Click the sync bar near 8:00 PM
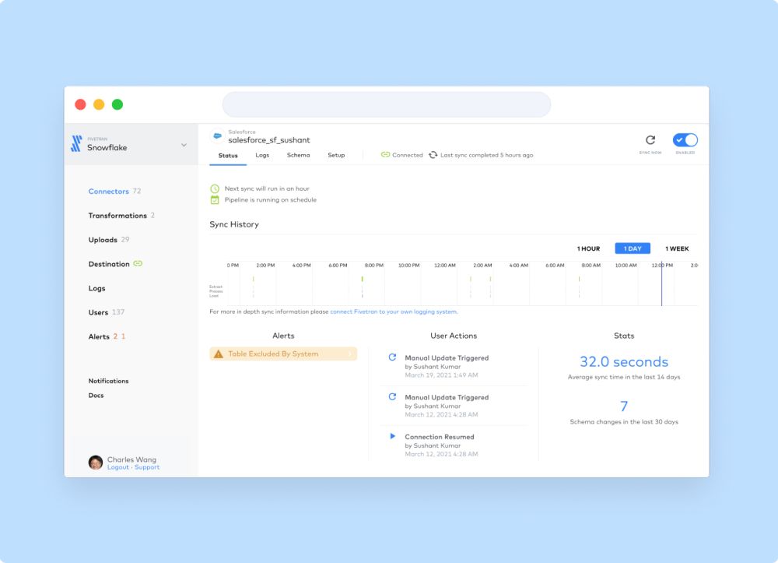The height and width of the screenshot is (563, 778). tap(363, 279)
